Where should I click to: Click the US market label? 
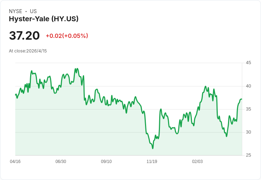pyautogui.click(x=33, y=11)
